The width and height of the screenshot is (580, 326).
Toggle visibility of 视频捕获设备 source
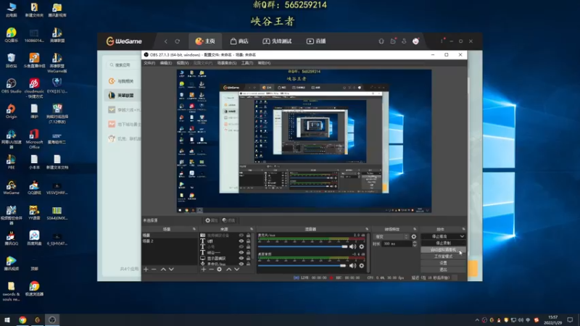tap(241, 235)
